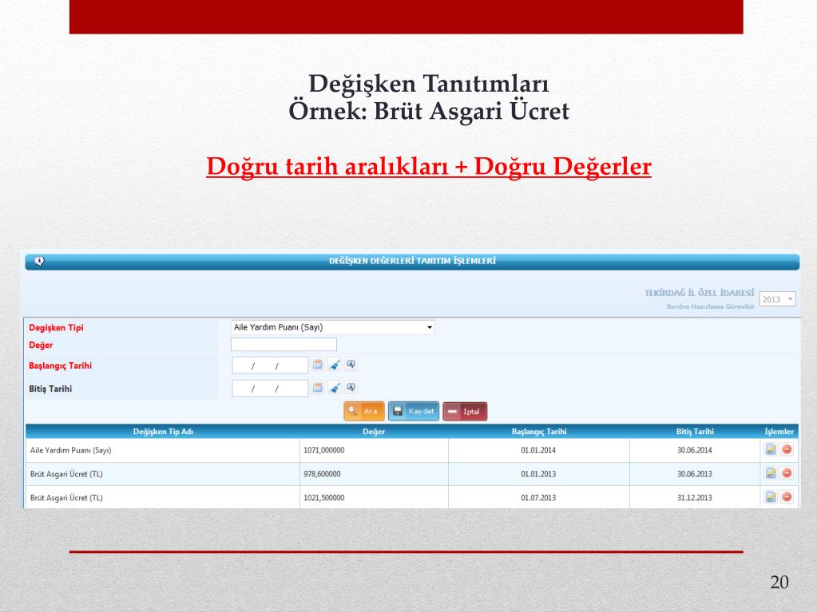The height and width of the screenshot is (612, 817).
Task: Edit the Brüt Asgari Ücret row with value 978,600000
Action: (x=771, y=473)
